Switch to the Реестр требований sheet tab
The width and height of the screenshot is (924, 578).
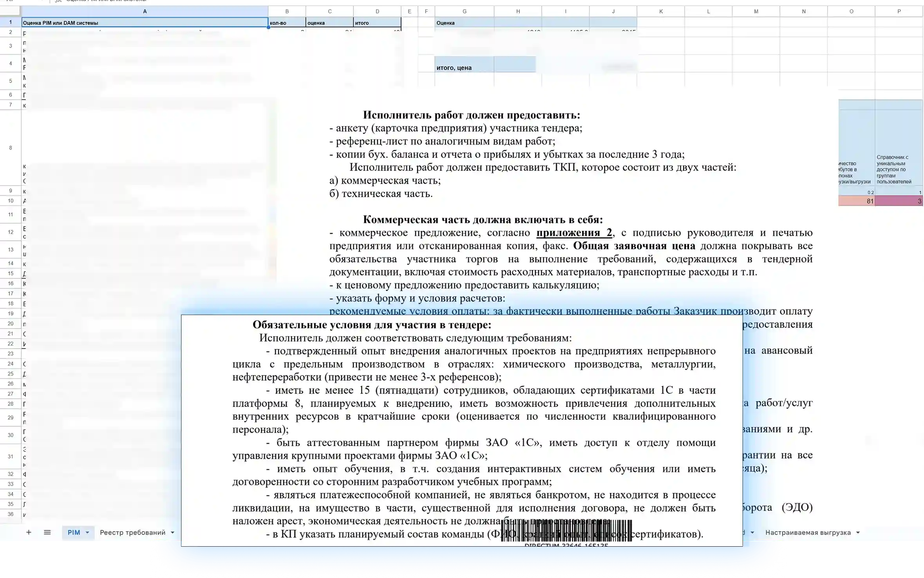pos(132,533)
